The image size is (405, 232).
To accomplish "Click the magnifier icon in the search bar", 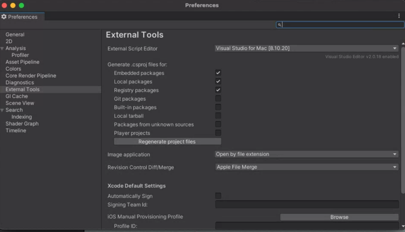I will tap(279, 24).
